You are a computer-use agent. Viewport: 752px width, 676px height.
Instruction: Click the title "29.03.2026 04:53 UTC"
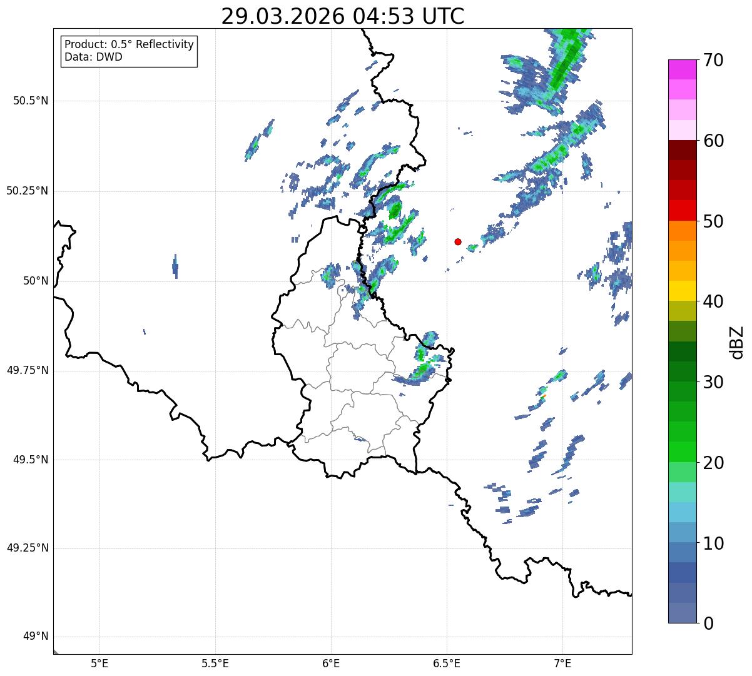click(x=343, y=16)
